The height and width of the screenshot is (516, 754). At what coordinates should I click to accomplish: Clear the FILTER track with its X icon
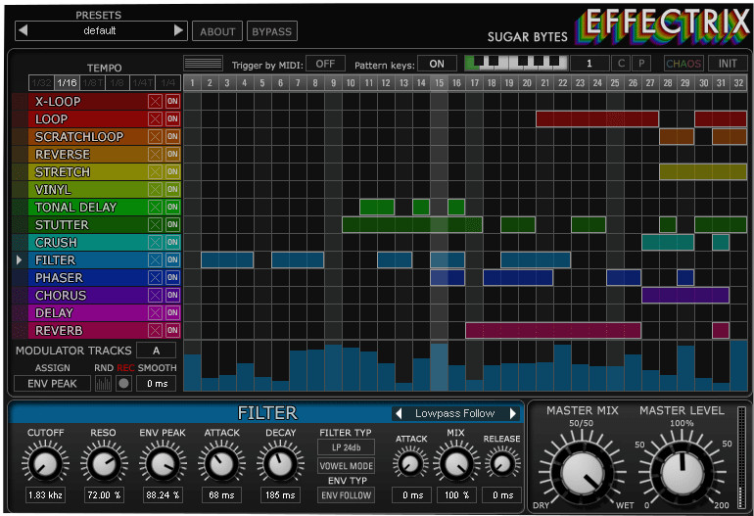click(155, 260)
